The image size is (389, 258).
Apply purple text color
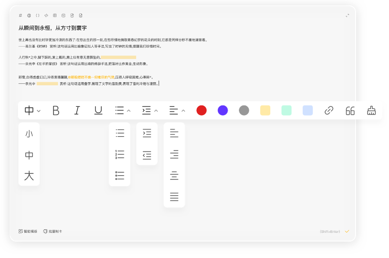[x=223, y=110]
